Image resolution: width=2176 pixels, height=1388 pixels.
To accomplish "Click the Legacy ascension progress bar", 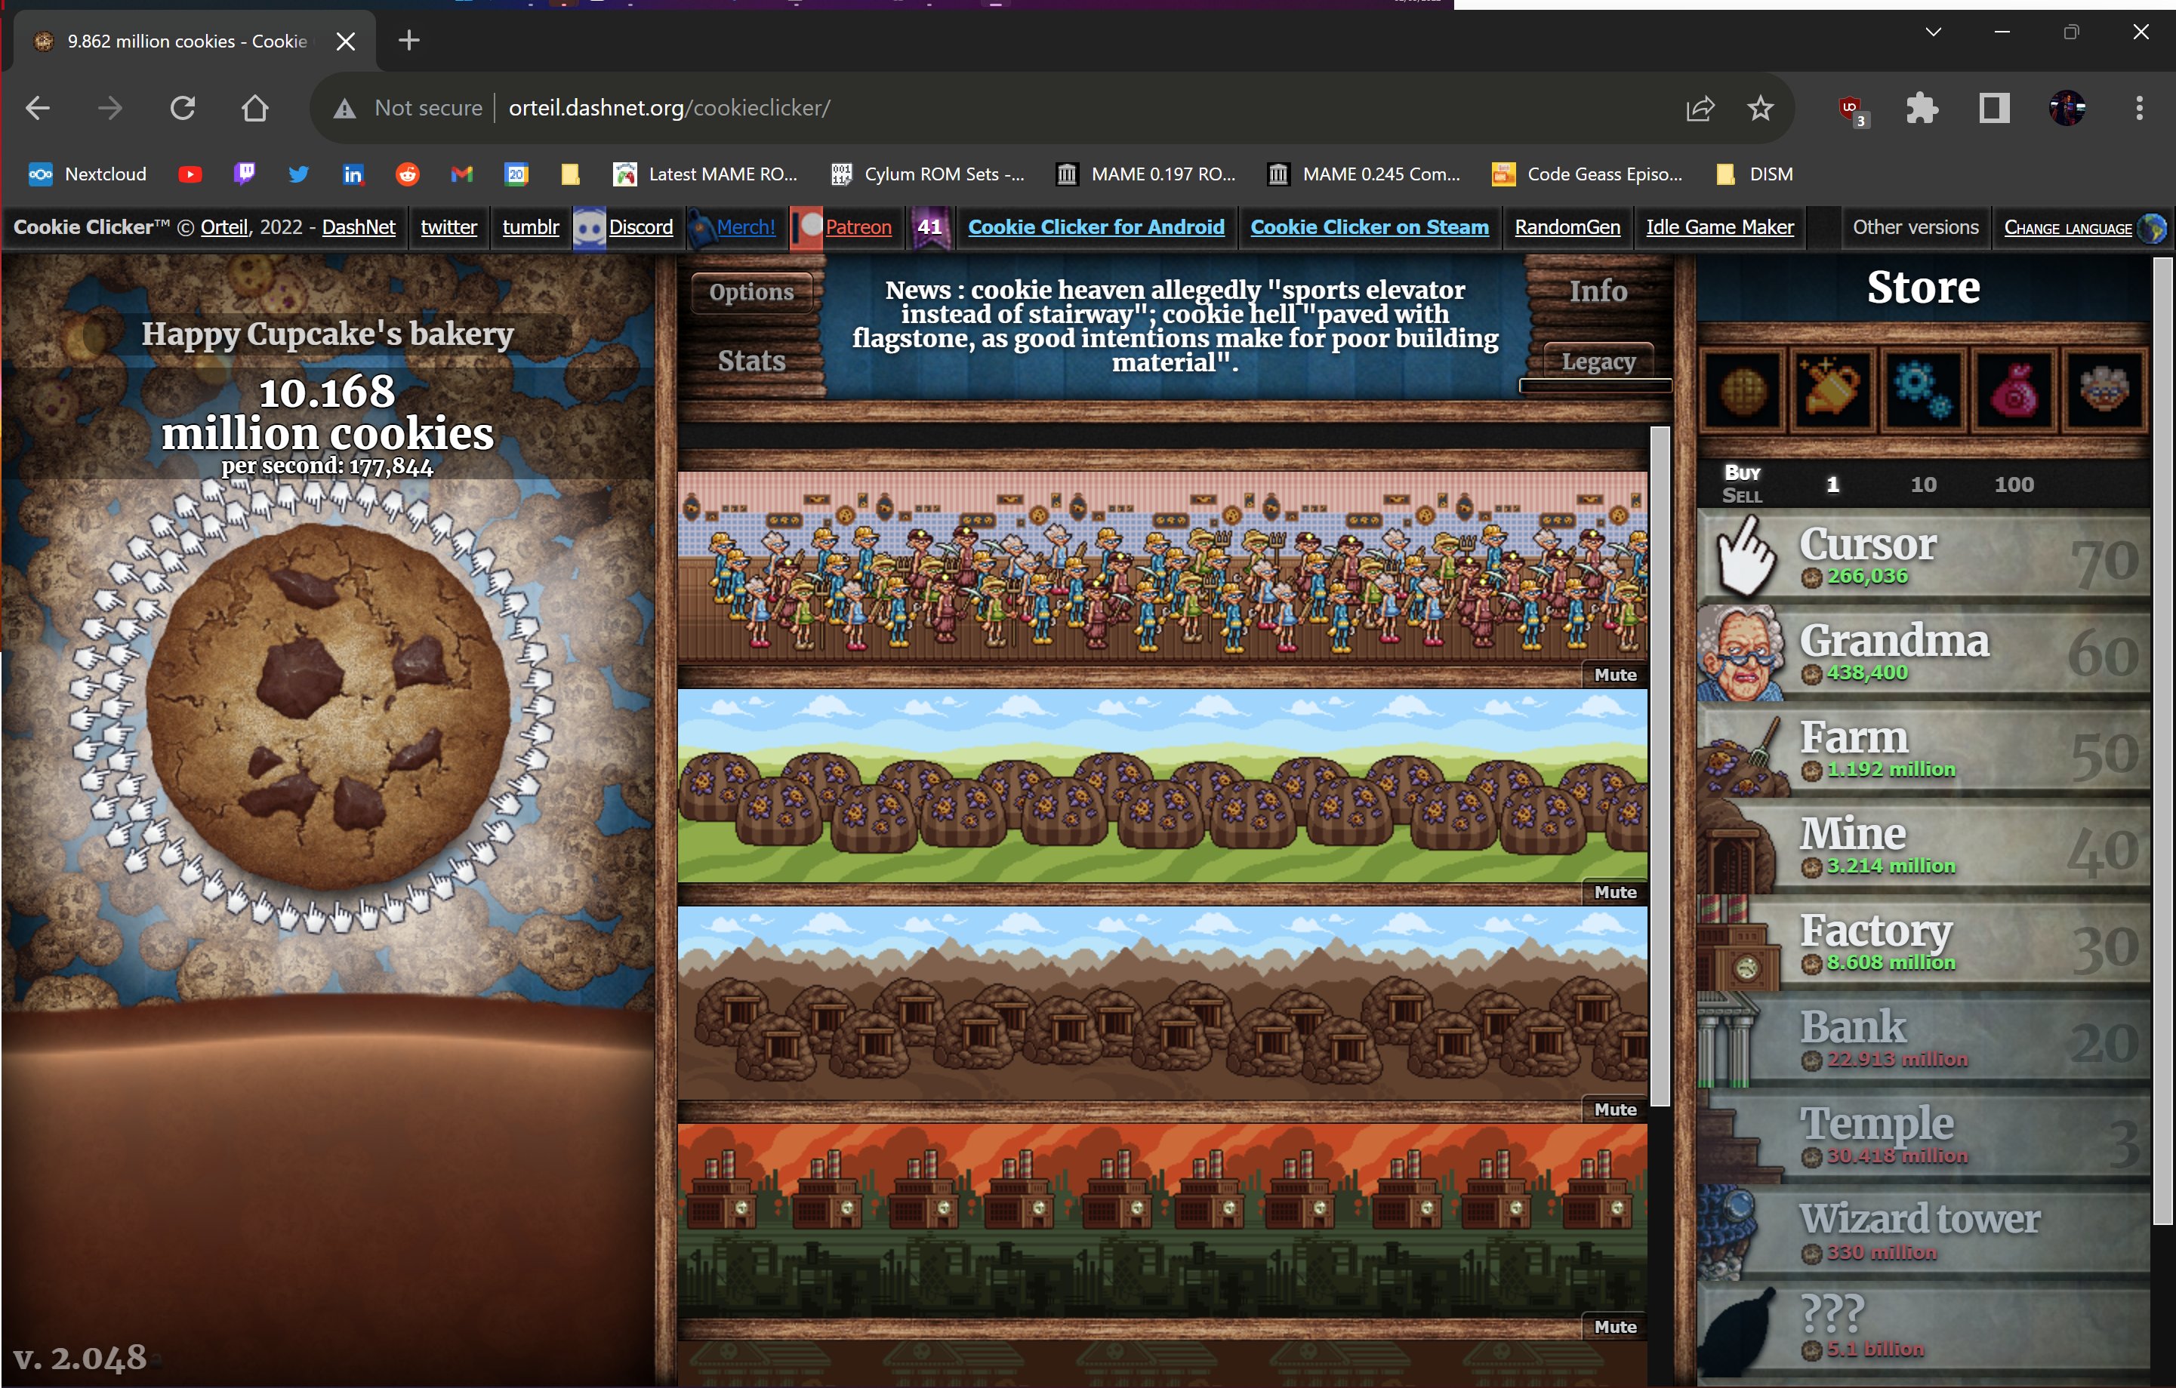I will point(1595,386).
